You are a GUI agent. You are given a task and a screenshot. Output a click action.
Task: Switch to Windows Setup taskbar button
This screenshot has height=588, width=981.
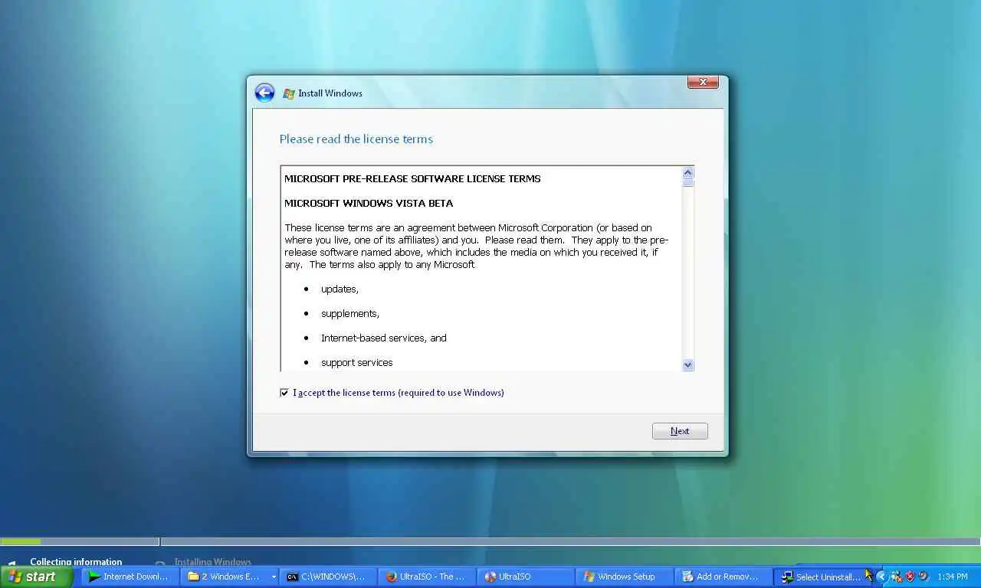click(625, 577)
